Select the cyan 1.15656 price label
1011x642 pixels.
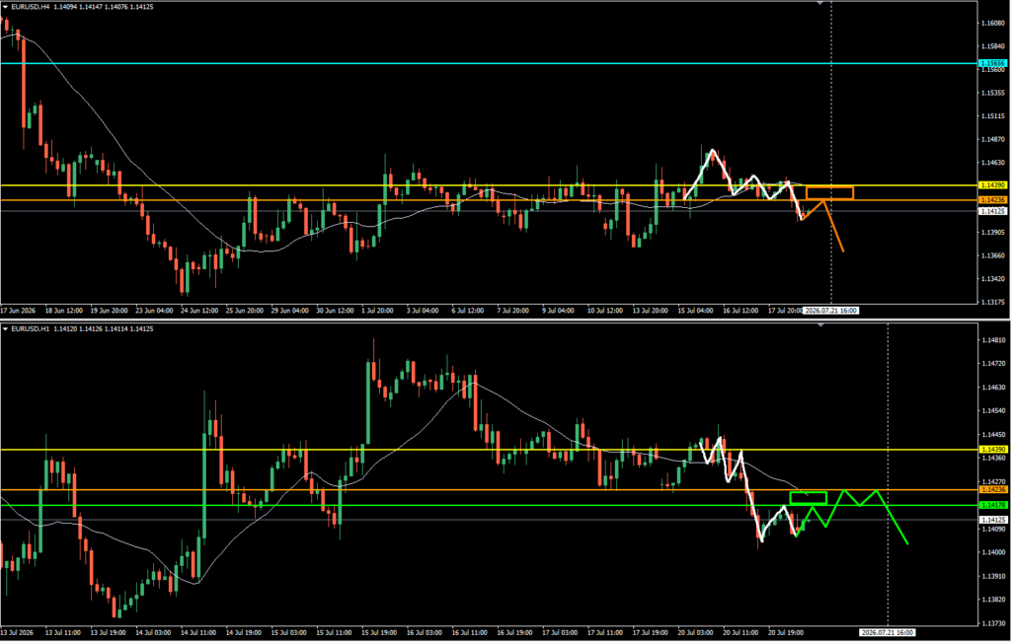pos(993,63)
